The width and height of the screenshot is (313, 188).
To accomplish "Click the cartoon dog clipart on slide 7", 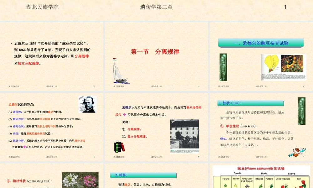I will click(297, 152).
